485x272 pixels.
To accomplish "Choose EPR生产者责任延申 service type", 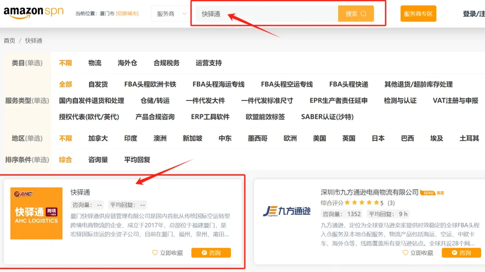I will pos(339,101).
